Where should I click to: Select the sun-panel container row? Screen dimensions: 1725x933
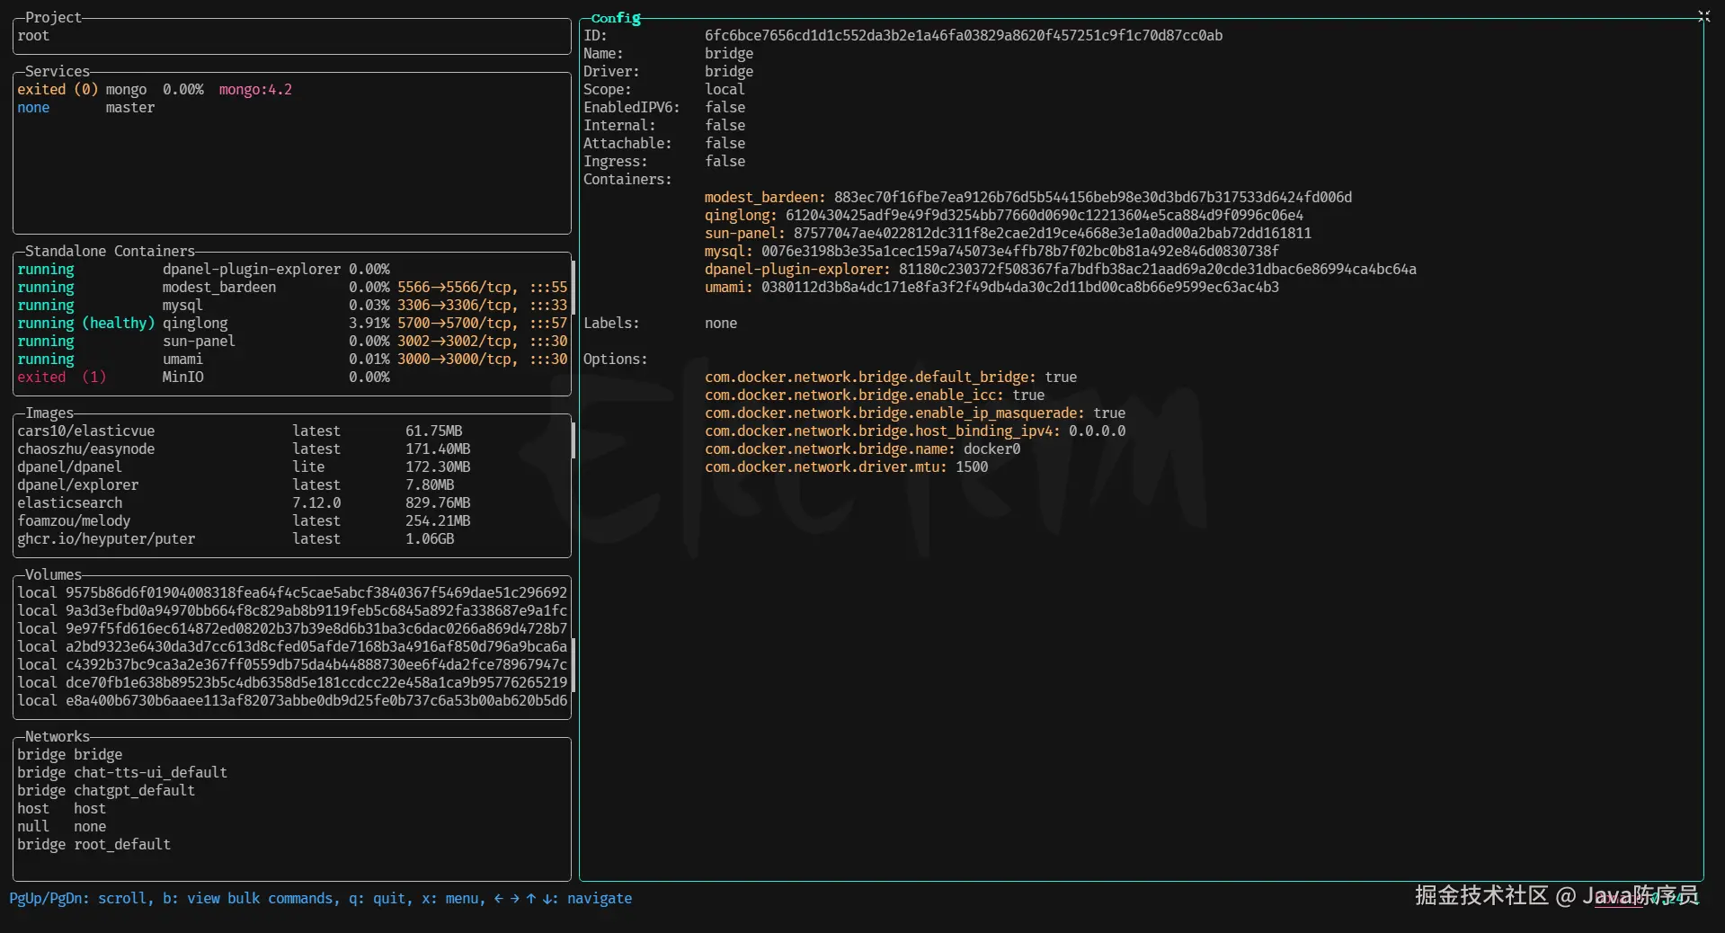point(198,342)
